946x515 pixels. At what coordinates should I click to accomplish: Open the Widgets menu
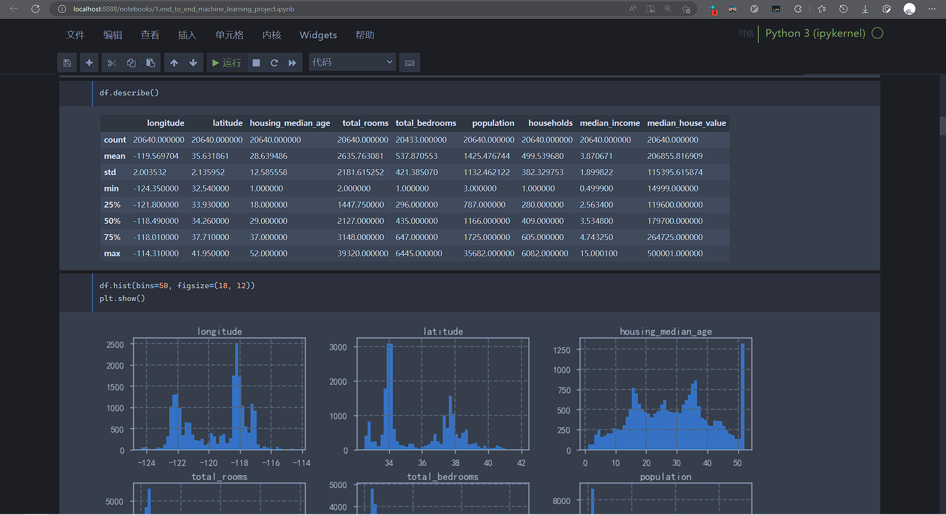(x=318, y=35)
